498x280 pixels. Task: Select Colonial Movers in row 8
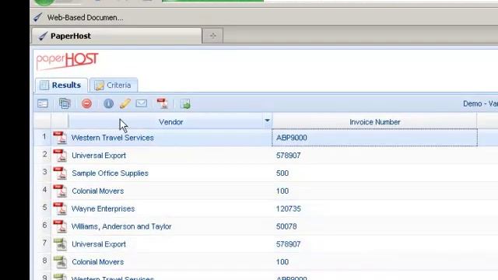pos(97,262)
